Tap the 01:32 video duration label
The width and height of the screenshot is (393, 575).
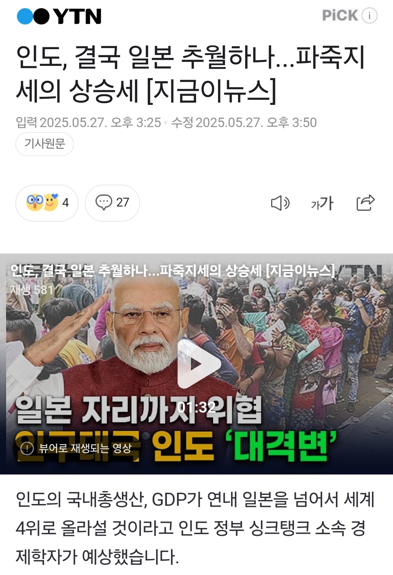tap(196, 407)
